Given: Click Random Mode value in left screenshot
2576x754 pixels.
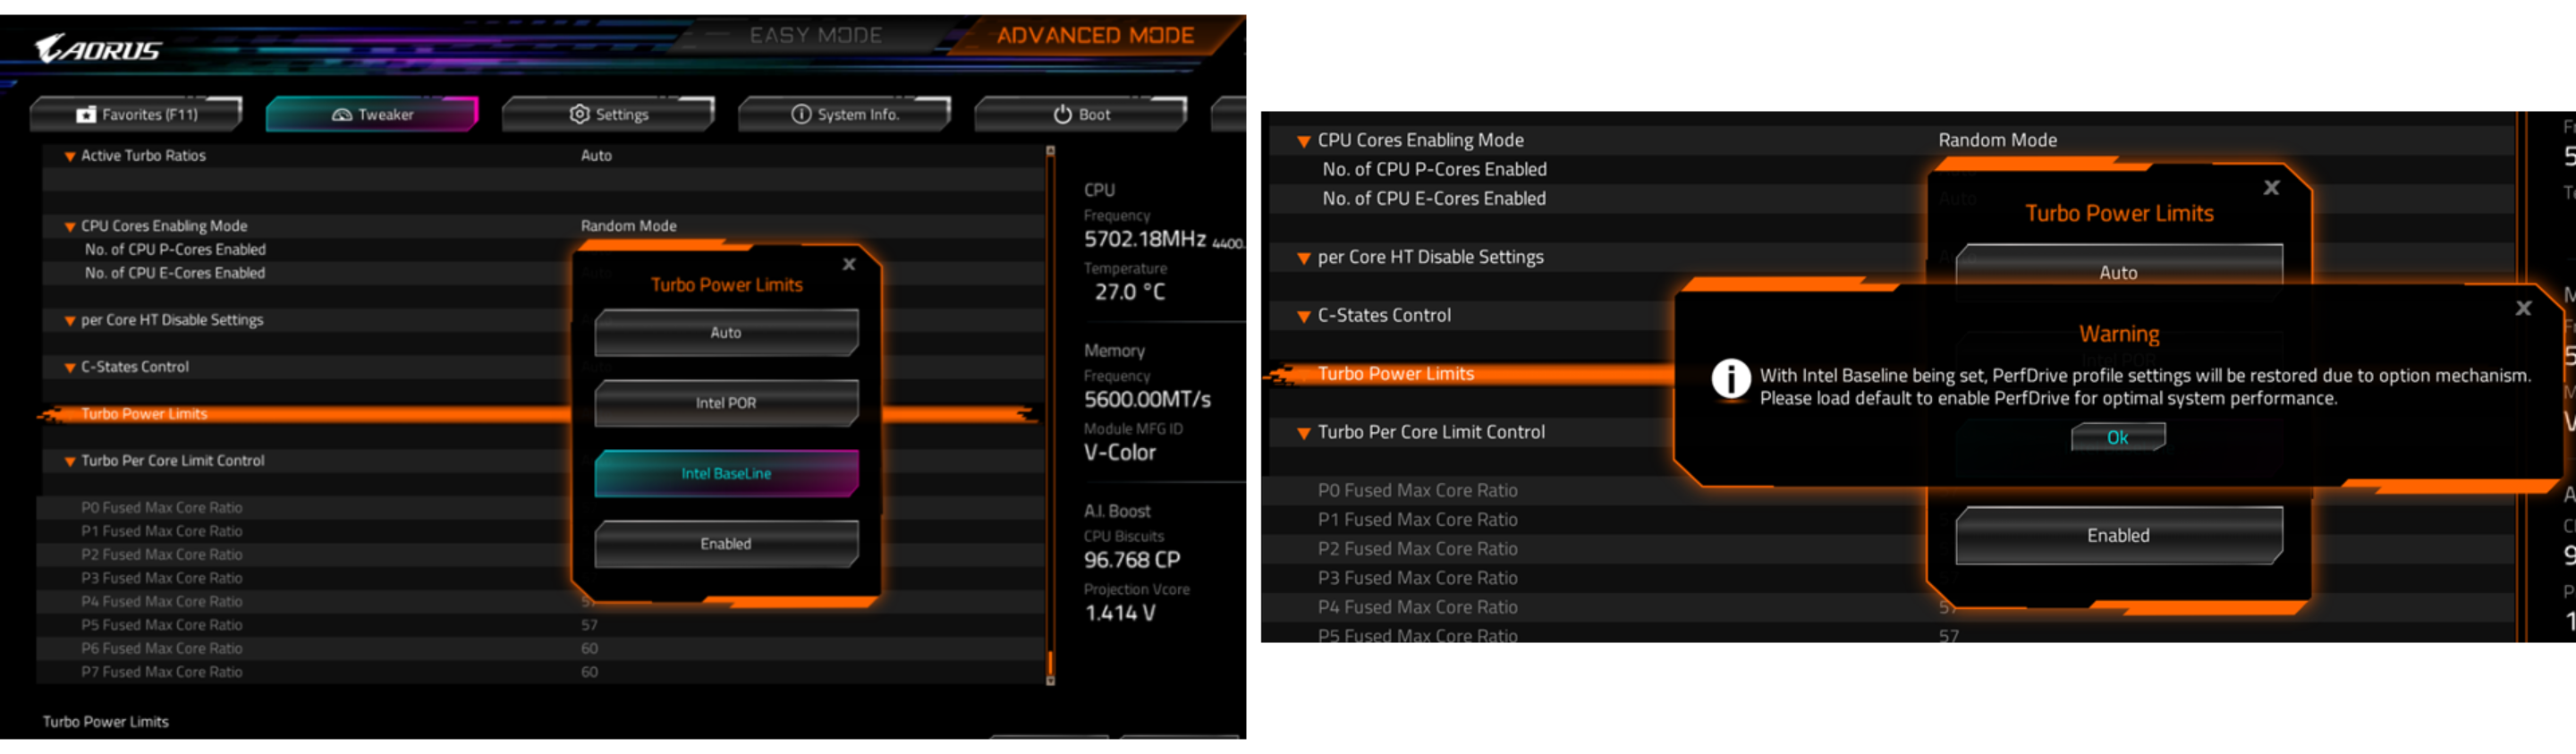Looking at the screenshot, I should pyautogui.click(x=628, y=226).
